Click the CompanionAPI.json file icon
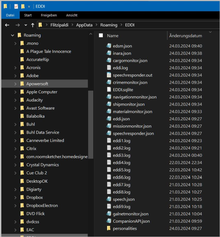The width and height of the screenshot is (220, 237). [x=109, y=221]
